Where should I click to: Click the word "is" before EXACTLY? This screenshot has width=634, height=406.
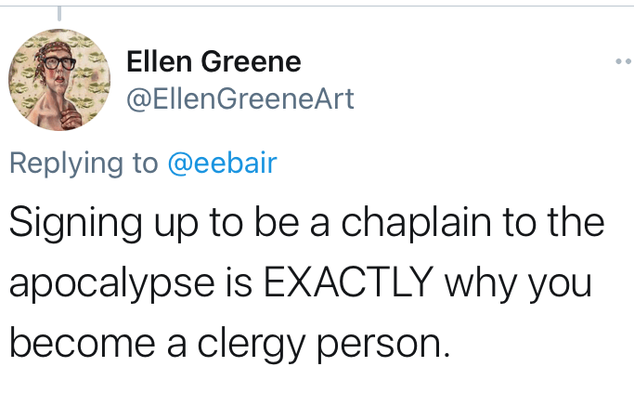point(239,282)
